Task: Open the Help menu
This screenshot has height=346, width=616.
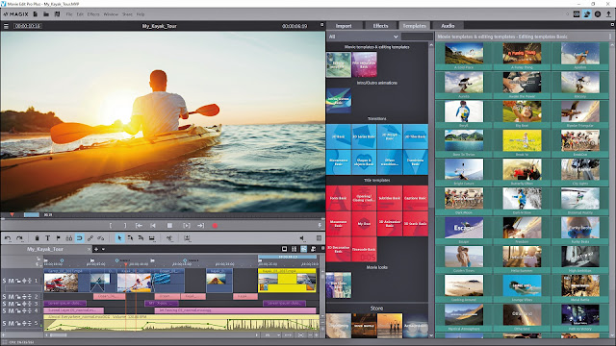Action: pos(141,14)
